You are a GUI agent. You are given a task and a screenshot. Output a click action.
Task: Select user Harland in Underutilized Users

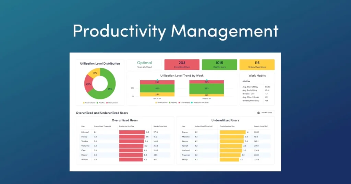pyautogui.click(x=185, y=150)
